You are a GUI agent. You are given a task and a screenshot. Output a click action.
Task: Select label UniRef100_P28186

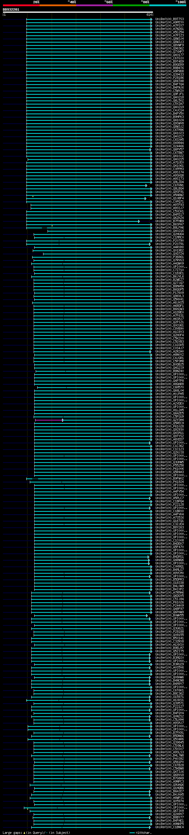tap(169, 78)
